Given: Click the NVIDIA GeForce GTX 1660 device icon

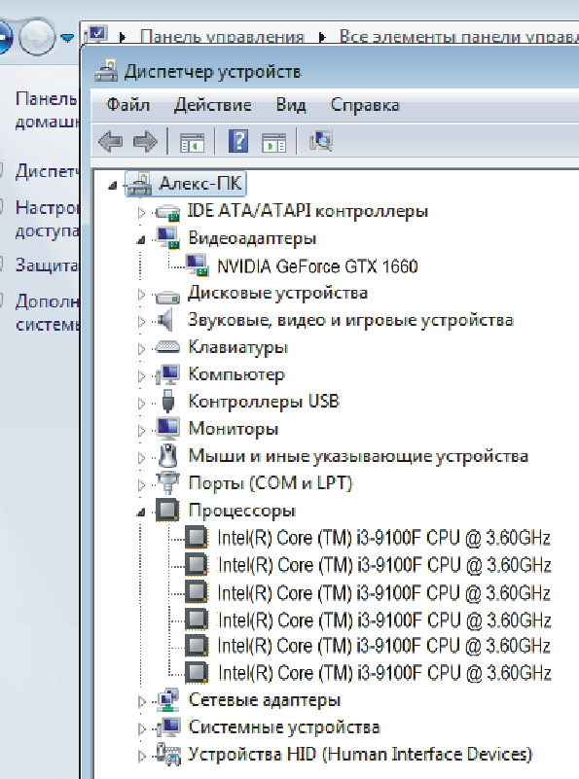Looking at the screenshot, I should (x=197, y=266).
